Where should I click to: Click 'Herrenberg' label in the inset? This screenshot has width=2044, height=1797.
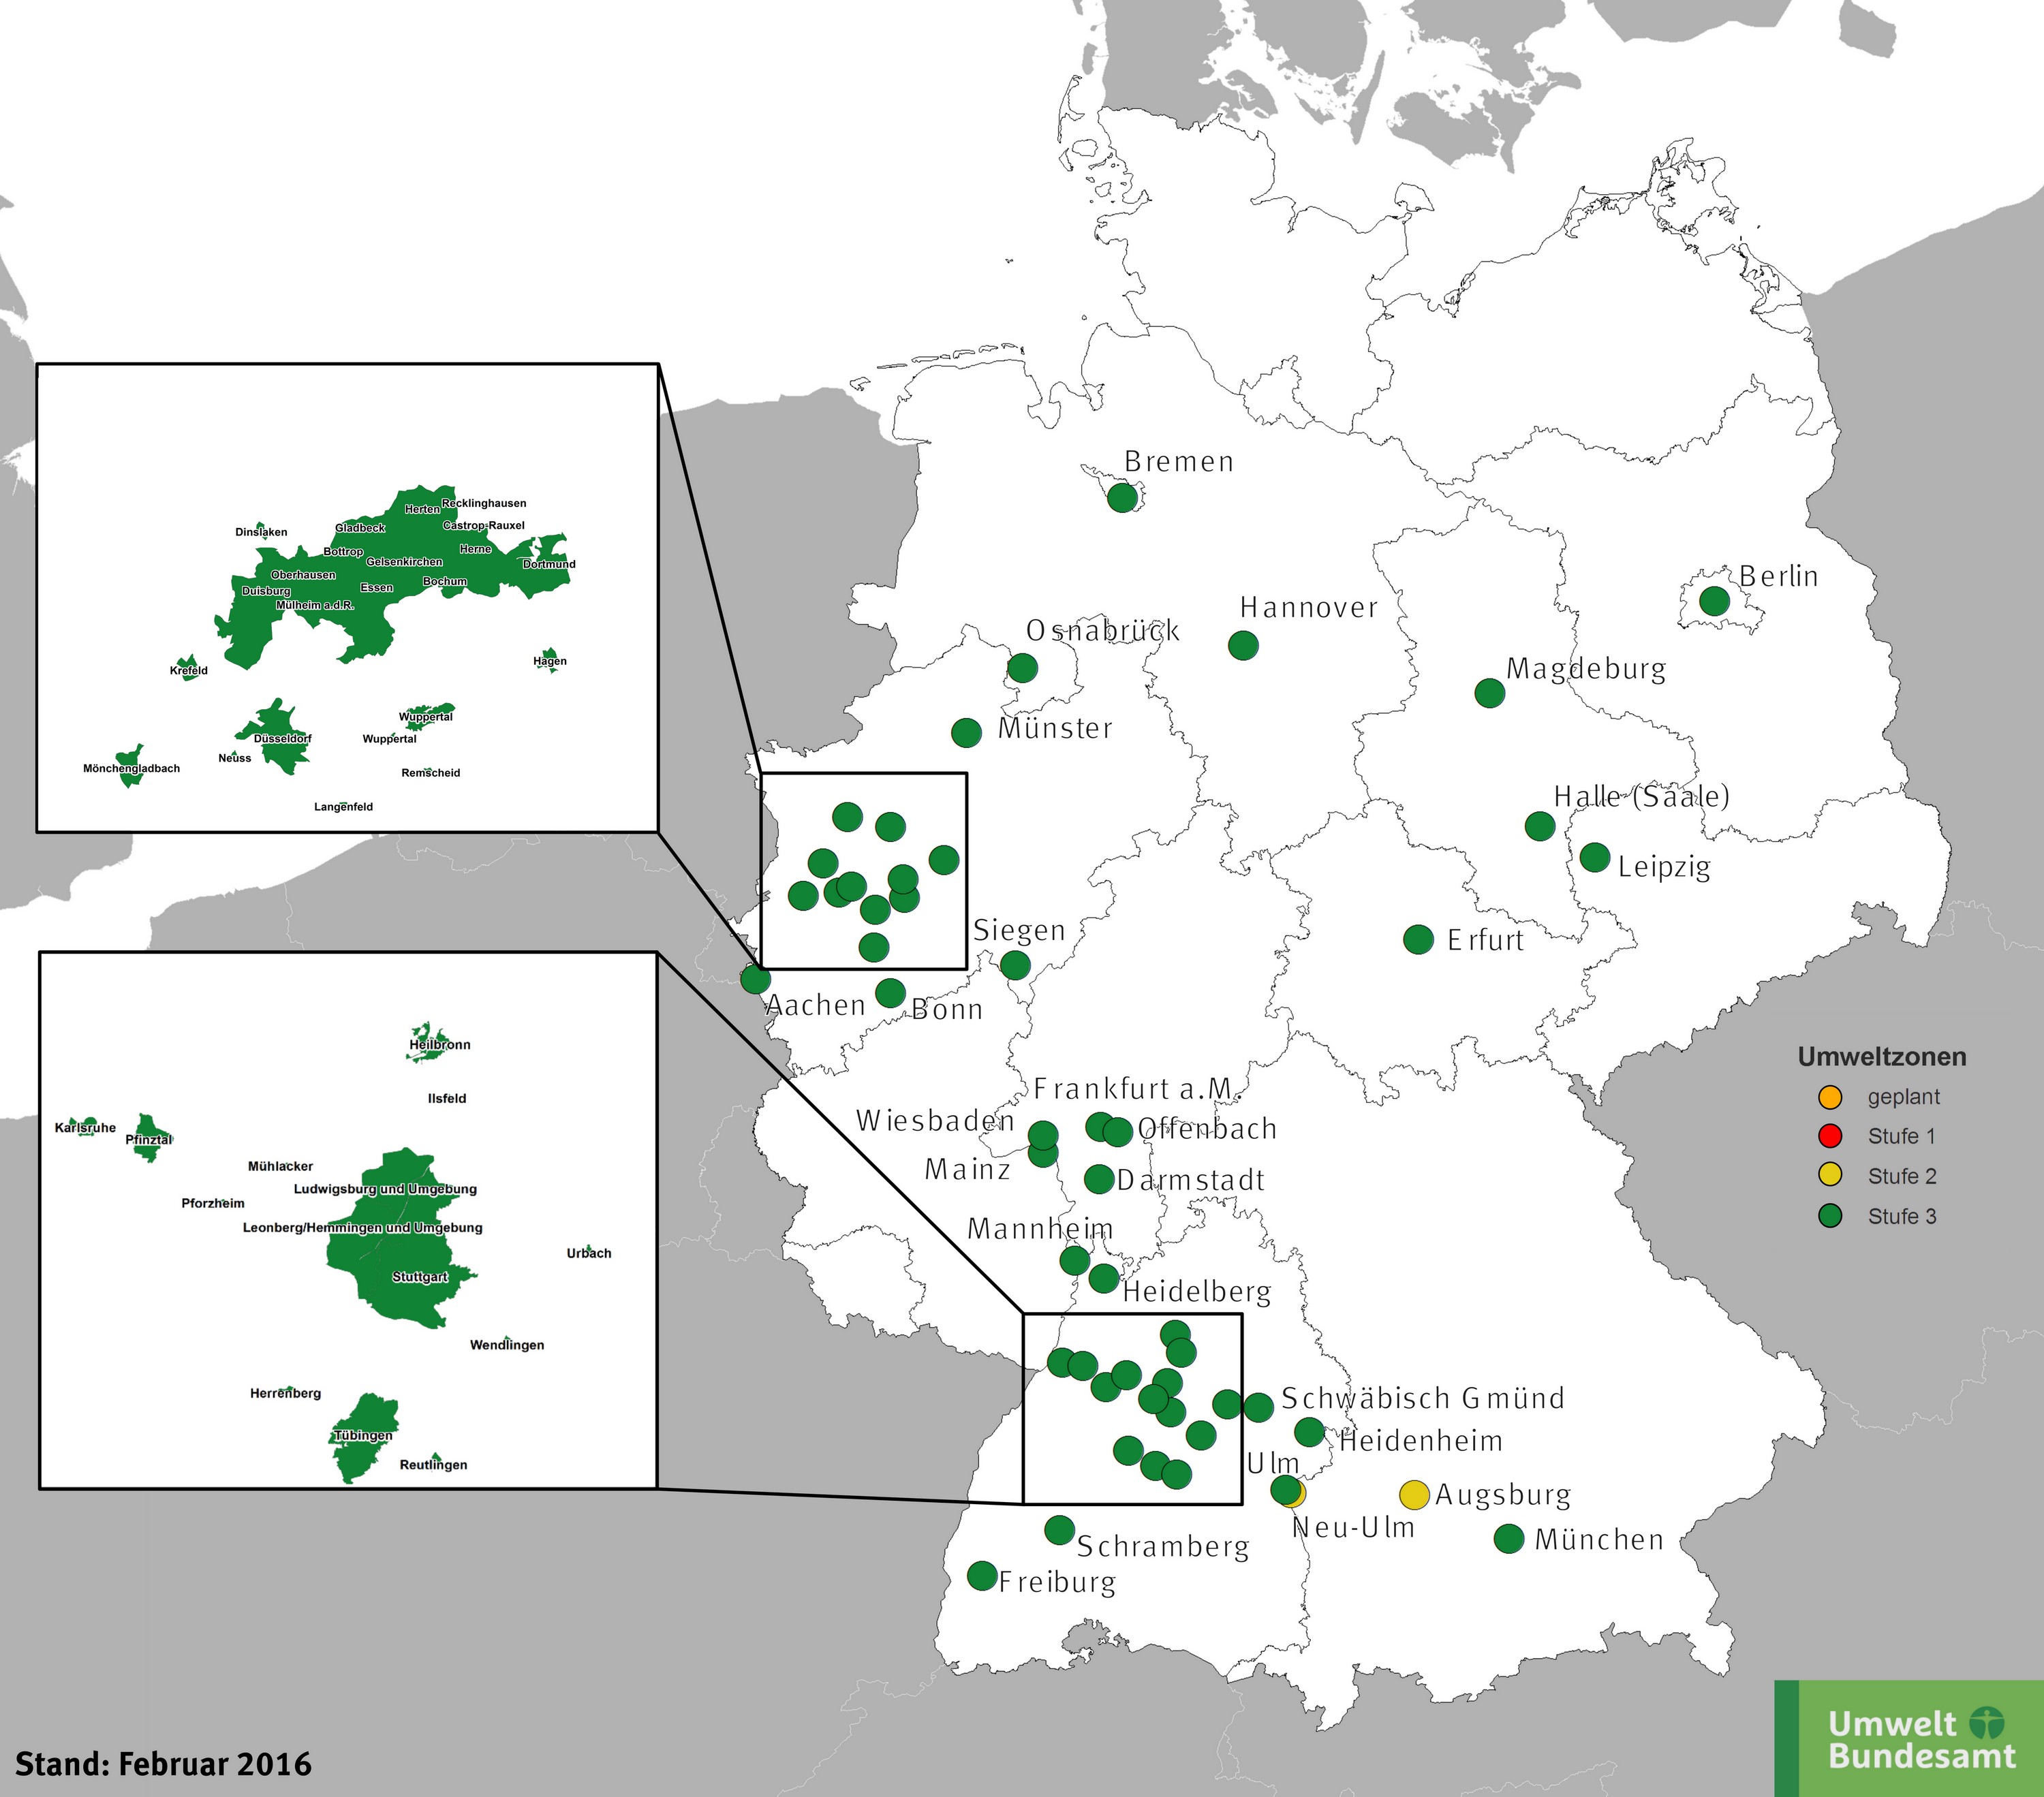285,1393
